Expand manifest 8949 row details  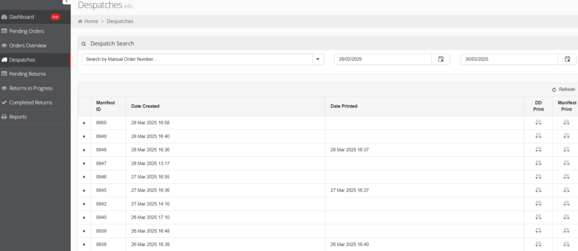click(x=84, y=136)
